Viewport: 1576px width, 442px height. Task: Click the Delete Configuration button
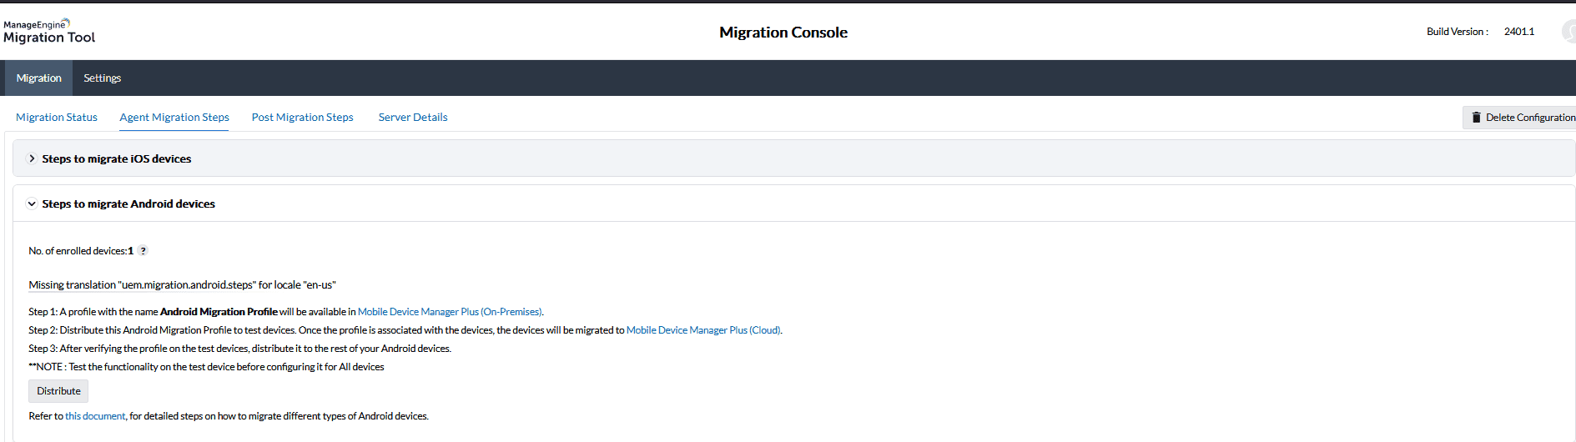1521,118
